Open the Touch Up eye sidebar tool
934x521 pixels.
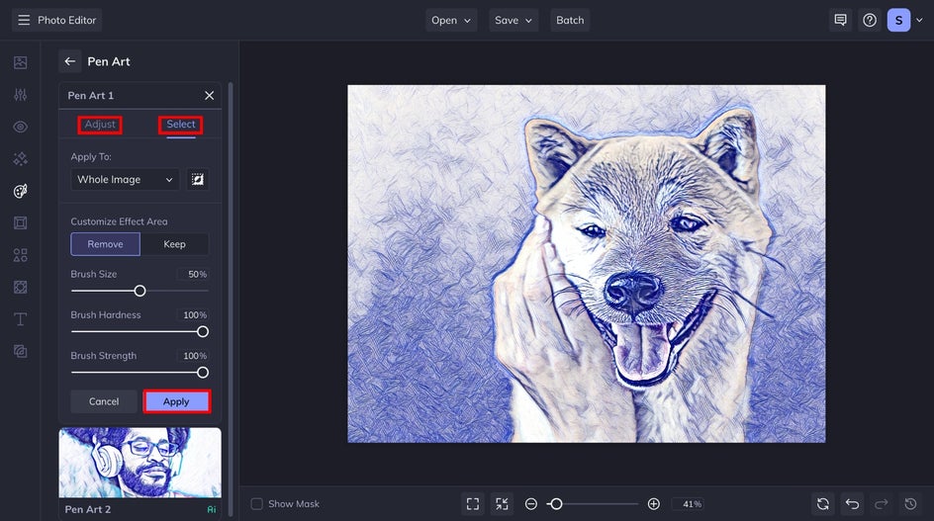[20, 127]
